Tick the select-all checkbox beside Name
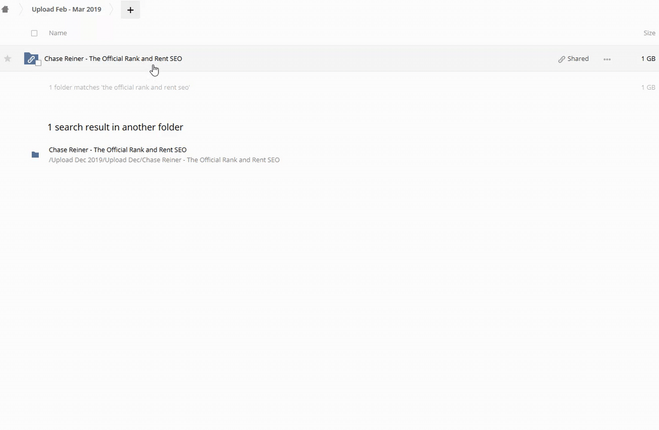Viewport: 659px width, 430px height. point(34,33)
